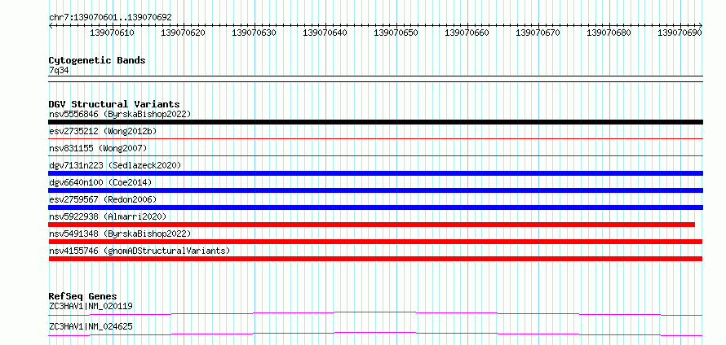
Task: Select ruler position 139070660
Action: point(467,33)
